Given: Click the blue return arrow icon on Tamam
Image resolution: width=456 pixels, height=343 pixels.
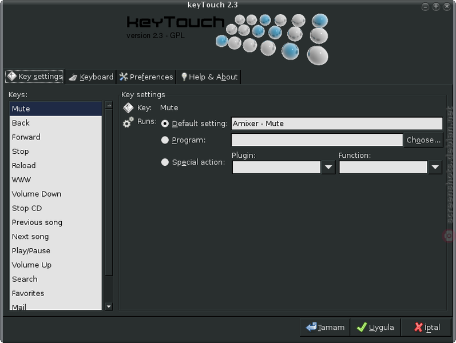Looking at the screenshot, I should tap(311, 327).
